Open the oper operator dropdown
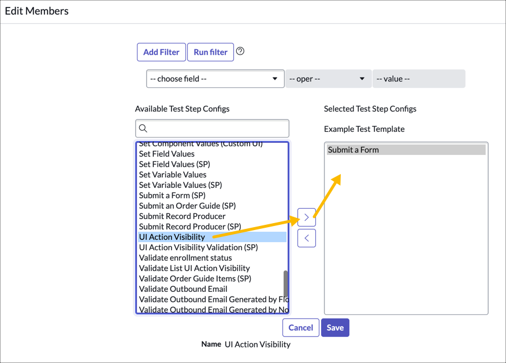The image size is (506, 363). (x=328, y=79)
